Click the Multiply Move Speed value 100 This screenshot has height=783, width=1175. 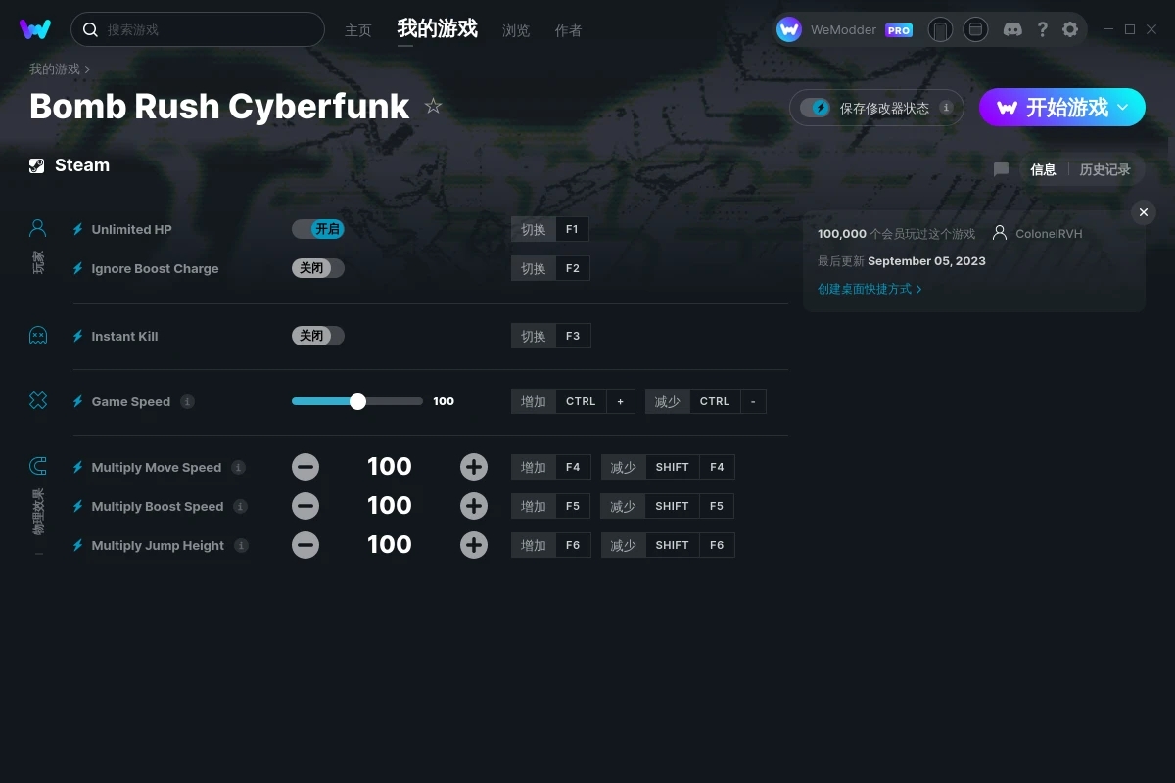390,467
